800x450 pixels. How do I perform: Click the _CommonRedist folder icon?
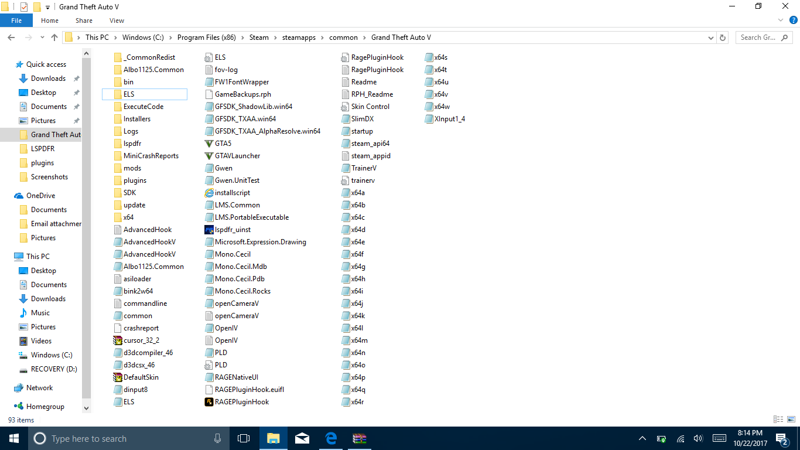[x=118, y=57]
